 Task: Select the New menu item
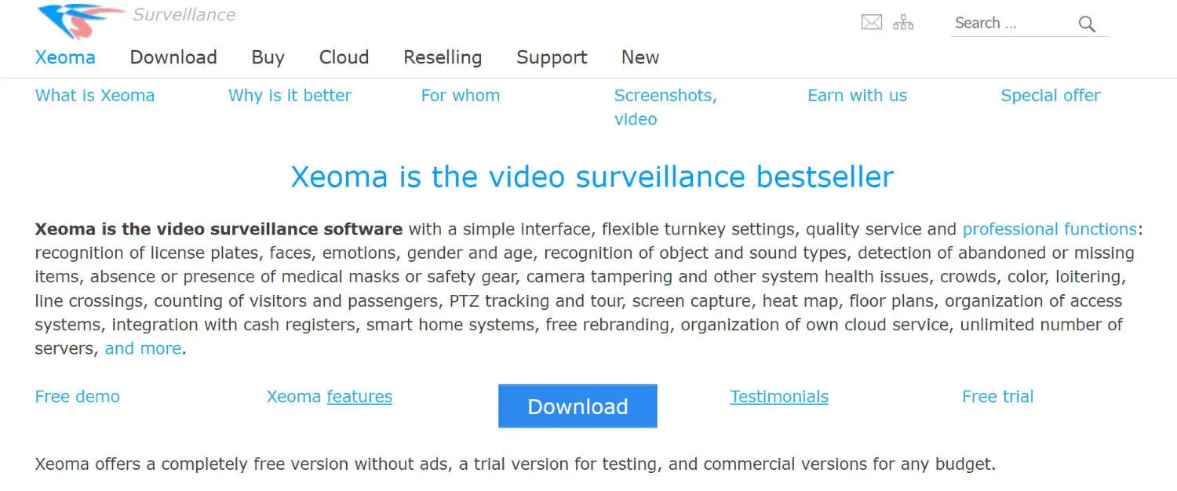coord(640,57)
